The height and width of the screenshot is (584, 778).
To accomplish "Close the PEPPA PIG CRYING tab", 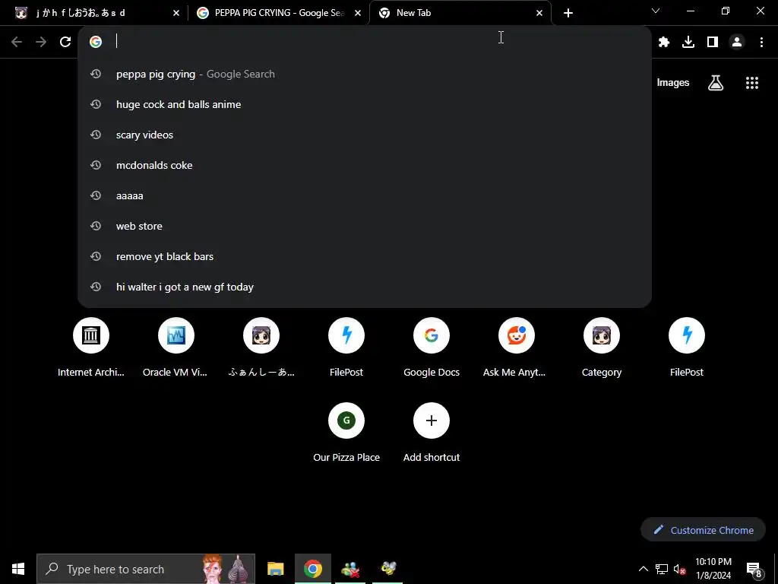I will pos(358,14).
